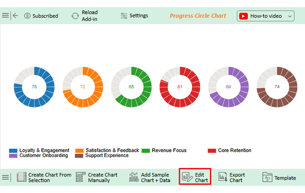This screenshot has width=305, height=193.
Task: Click the Export Chart icon
Action: tap(223, 177)
